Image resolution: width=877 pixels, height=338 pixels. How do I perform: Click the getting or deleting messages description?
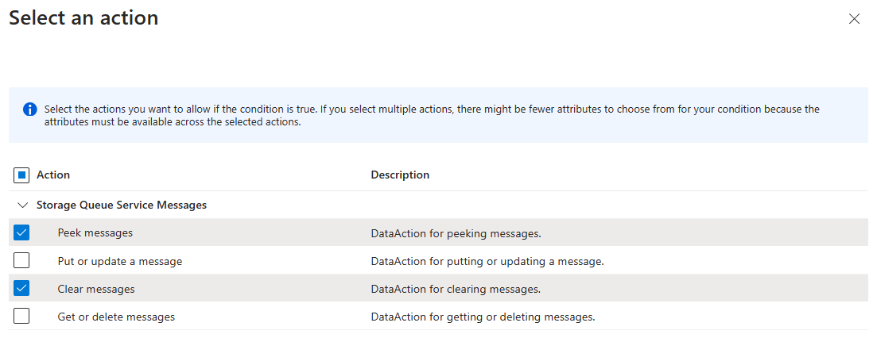[483, 317]
